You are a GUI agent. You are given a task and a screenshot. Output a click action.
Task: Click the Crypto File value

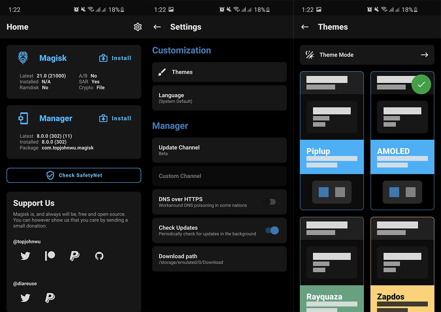click(101, 88)
